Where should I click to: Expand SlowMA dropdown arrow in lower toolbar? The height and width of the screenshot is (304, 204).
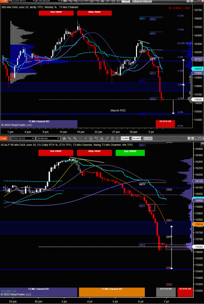coord(142,138)
